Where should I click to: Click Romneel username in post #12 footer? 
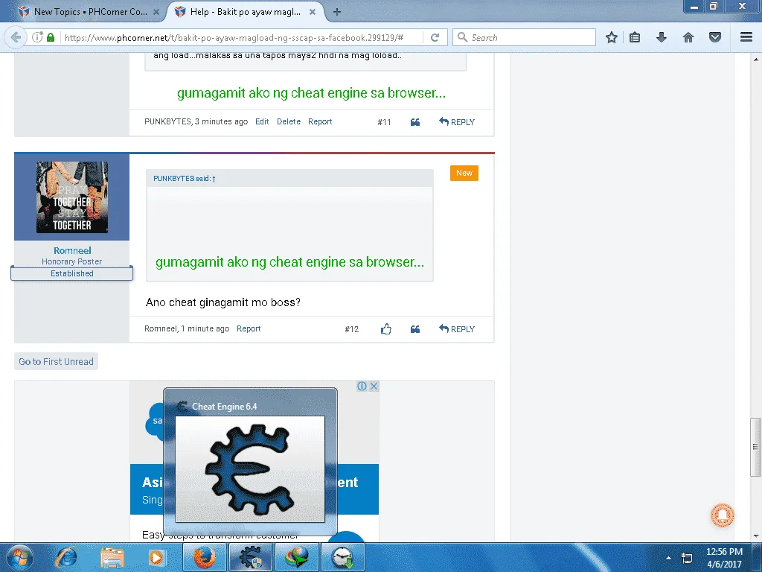[x=161, y=328]
